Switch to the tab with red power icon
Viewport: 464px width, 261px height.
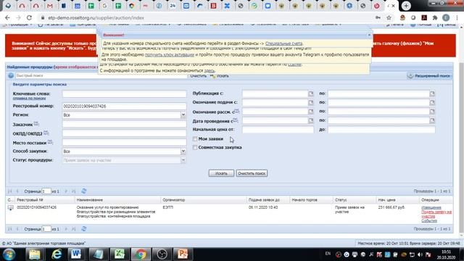(376, 6)
